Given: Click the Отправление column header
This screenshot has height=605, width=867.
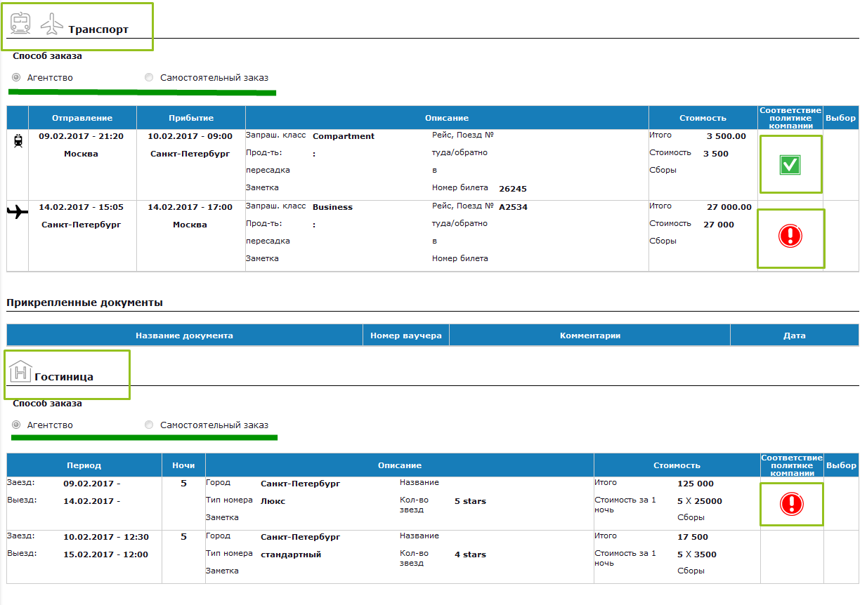Looking at the screenshot, I should click(x=82, y=118).
